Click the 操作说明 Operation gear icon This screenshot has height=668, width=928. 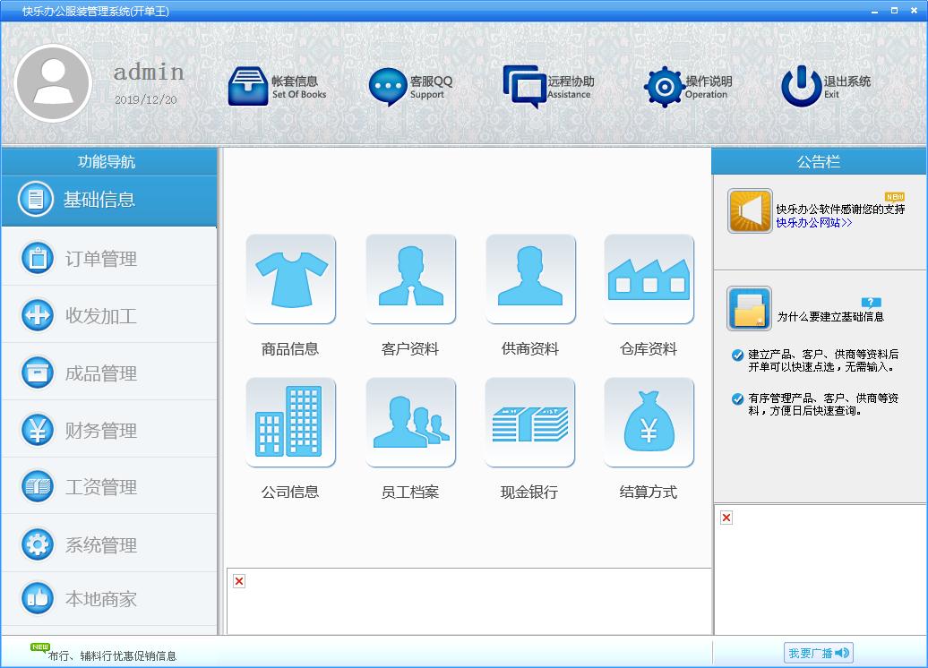click(664, 87)
